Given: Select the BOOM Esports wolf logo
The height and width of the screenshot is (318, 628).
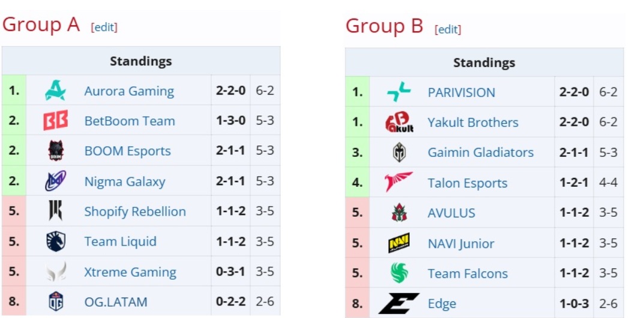Looking at the screenshot, I should tap(56, 151).
